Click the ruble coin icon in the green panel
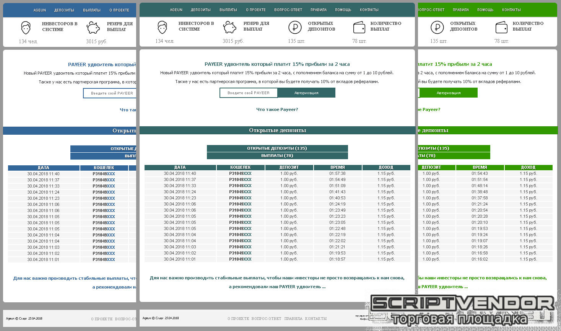 (x=437, y=28)
